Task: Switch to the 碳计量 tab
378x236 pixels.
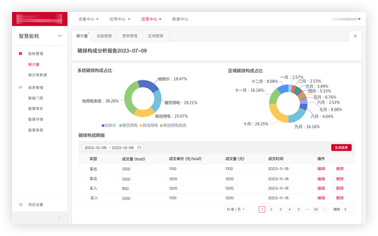Action: click(x=82, y=36)
